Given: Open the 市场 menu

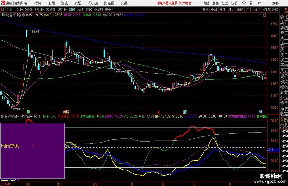Looking at the screenshot, I should pyautogui.click(x=51, y=3).
